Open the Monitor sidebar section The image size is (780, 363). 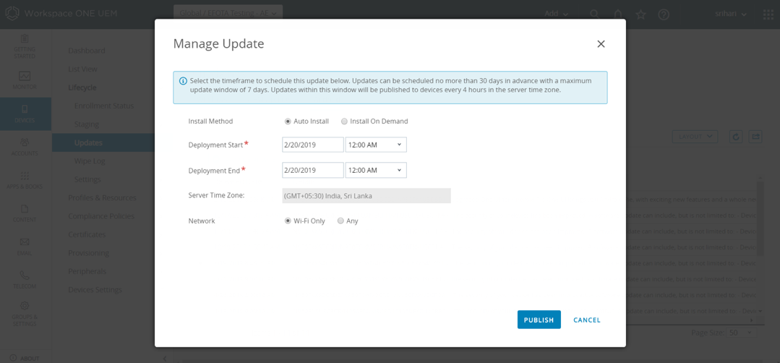(25, 80)
